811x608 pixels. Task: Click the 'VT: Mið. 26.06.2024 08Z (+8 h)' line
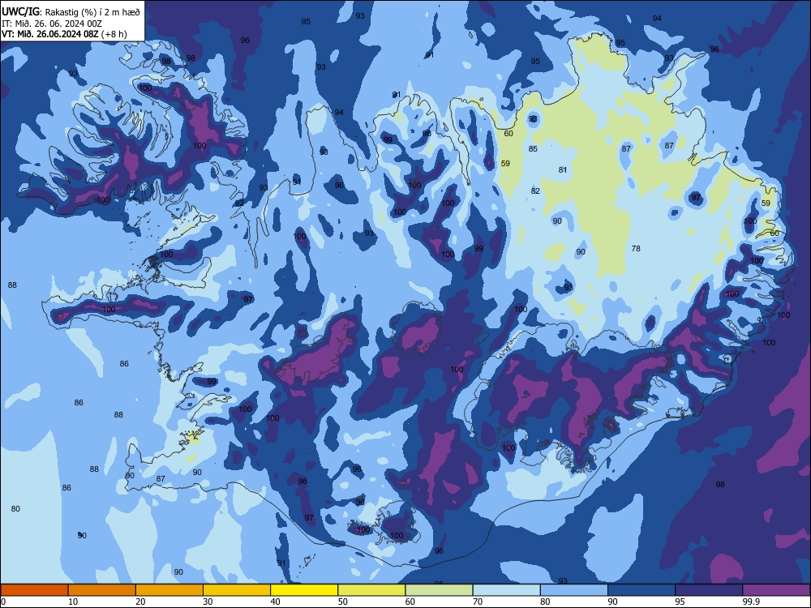[x=64, y=34]
